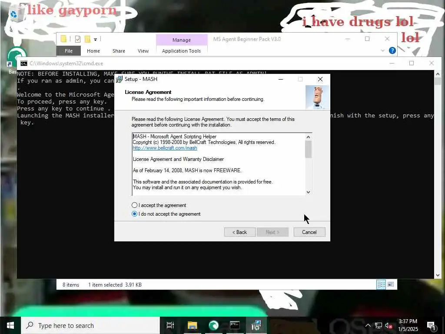Switch Explorer to Large icons view
Screen dimensions: 445x334
[x=391, y=284]
